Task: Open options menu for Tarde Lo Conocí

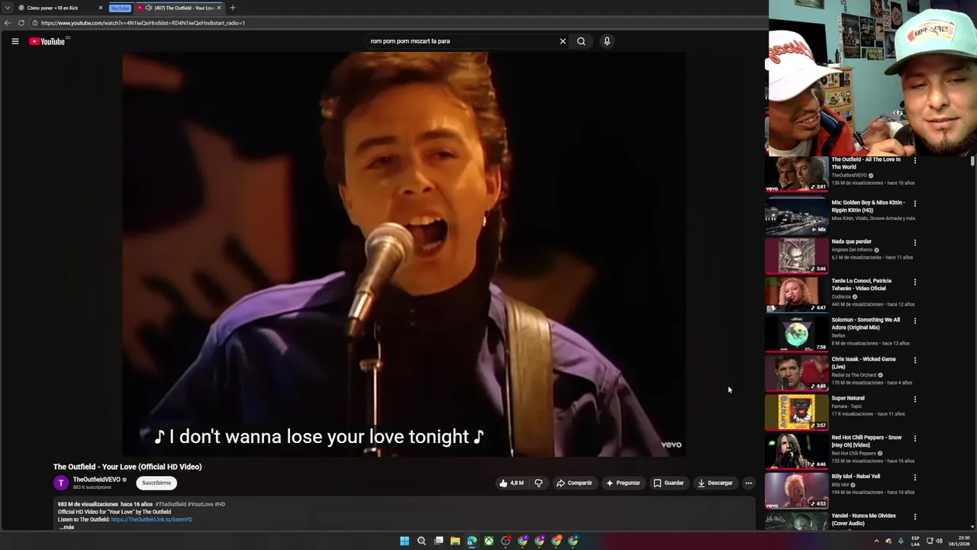Action: [x=914, y=281]
